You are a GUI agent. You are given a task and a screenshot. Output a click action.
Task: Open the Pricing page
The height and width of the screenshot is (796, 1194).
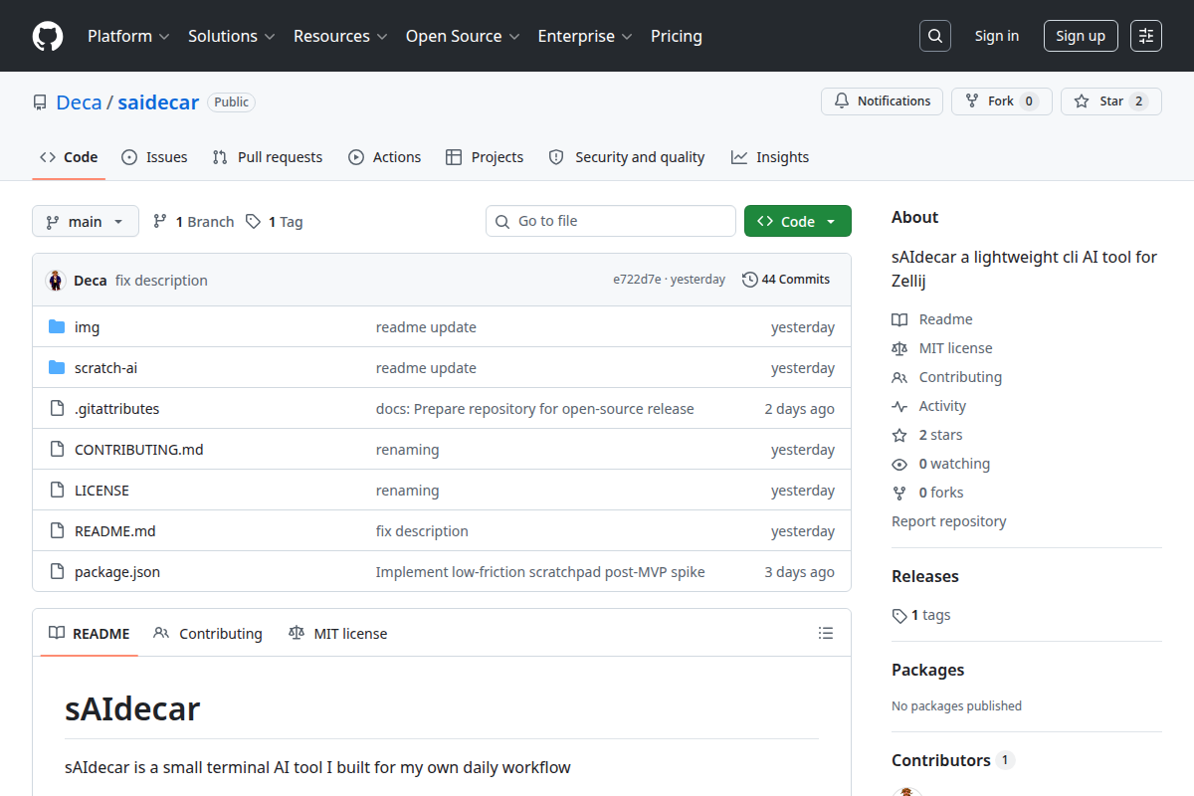pyautogui.click(x=677, y=36)
